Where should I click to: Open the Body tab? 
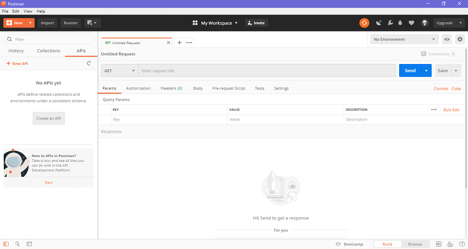coord(198,88)
